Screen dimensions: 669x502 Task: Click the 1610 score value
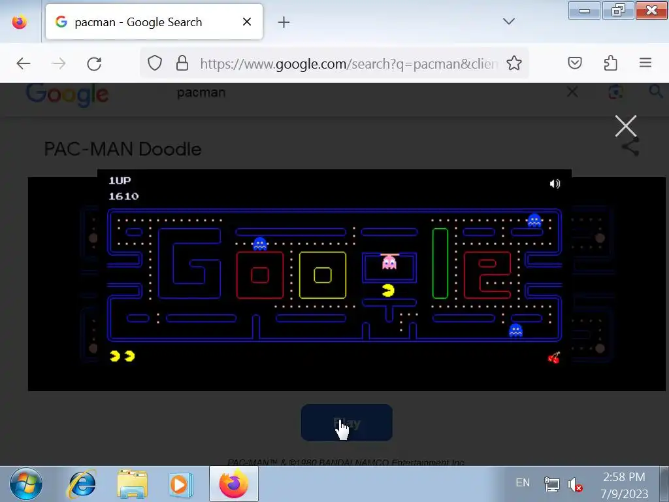[x=123, y=196]
